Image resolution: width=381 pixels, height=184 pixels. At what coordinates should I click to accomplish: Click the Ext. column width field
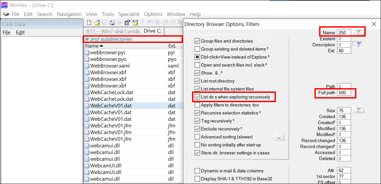pyautogui.click(x=344, y=51)
